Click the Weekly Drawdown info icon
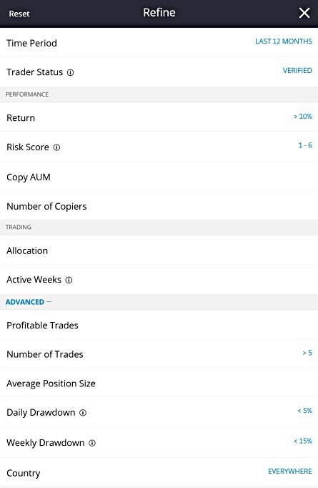The width and height of the screenshot is (318, 488). [x=92, y=443]
